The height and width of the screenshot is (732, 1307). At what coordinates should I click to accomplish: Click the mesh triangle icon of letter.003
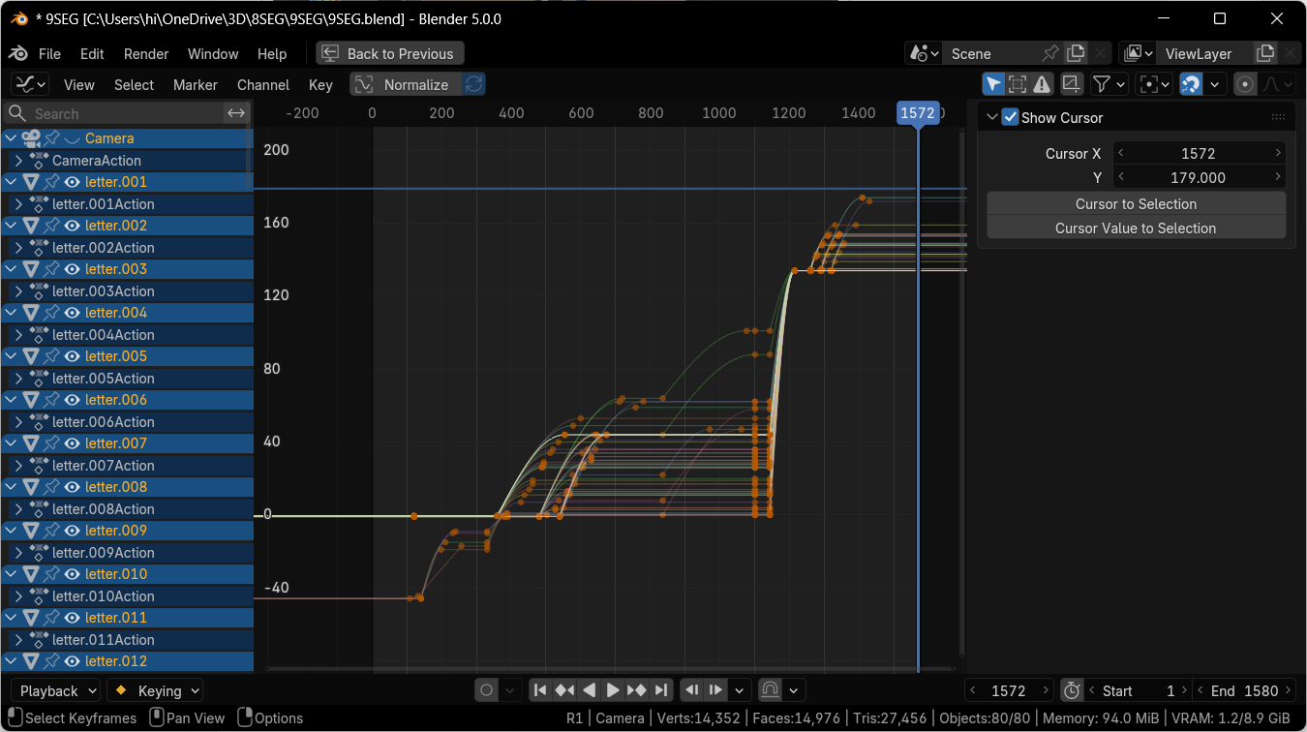pyautogui.click(x=31, y=269)
